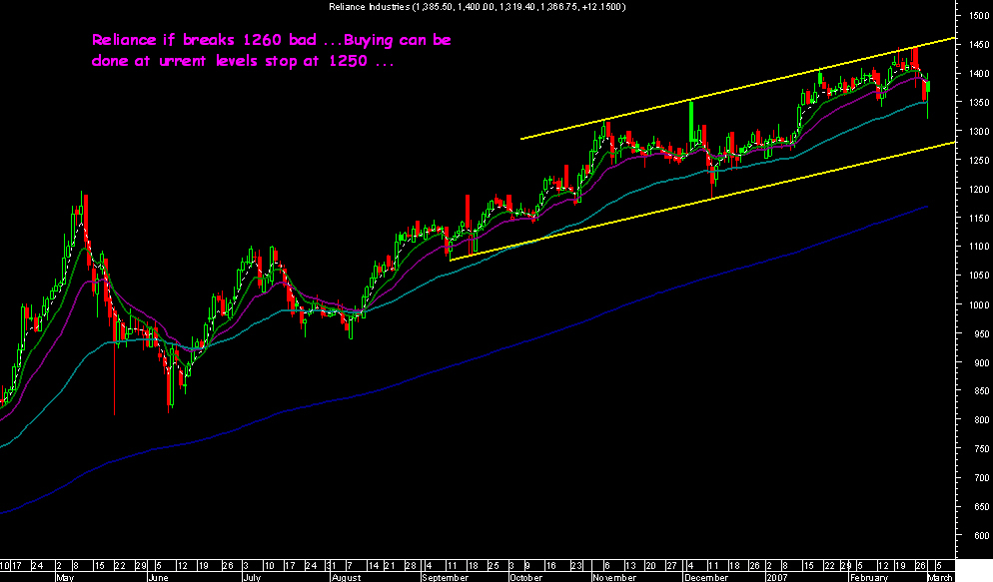Select the December month label
Screen dimensions: 993x582
coord(706,577)
